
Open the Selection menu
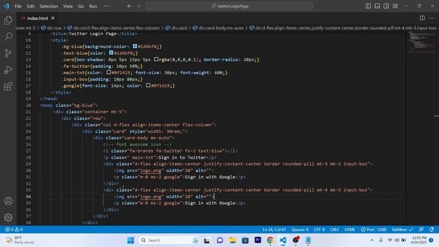(x=49, y=6)
